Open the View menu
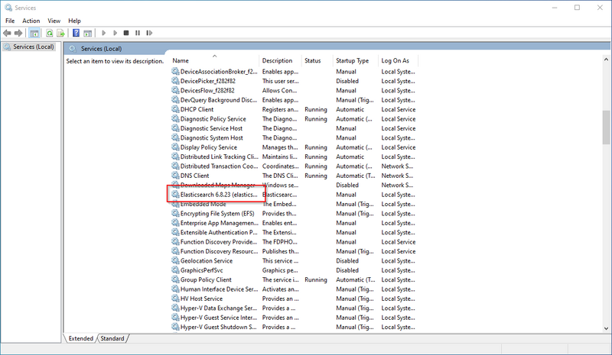 (54, 21)
